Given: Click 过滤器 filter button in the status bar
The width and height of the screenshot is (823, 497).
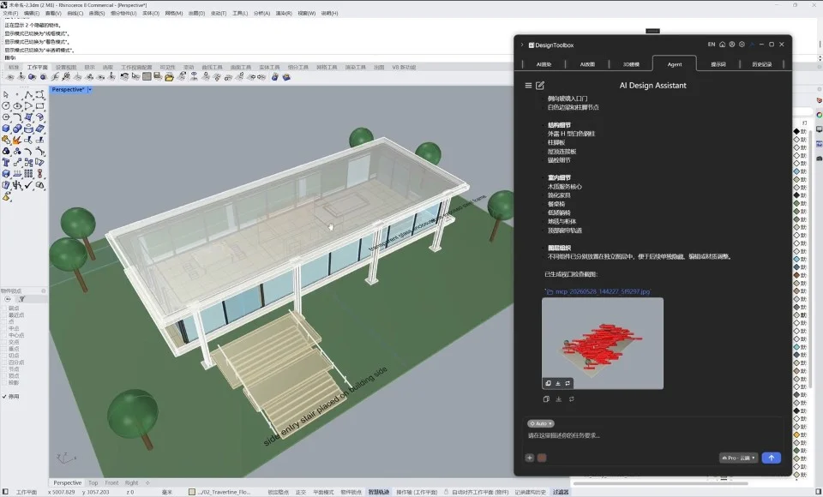Looking at the screenshot, I should 561,492.
